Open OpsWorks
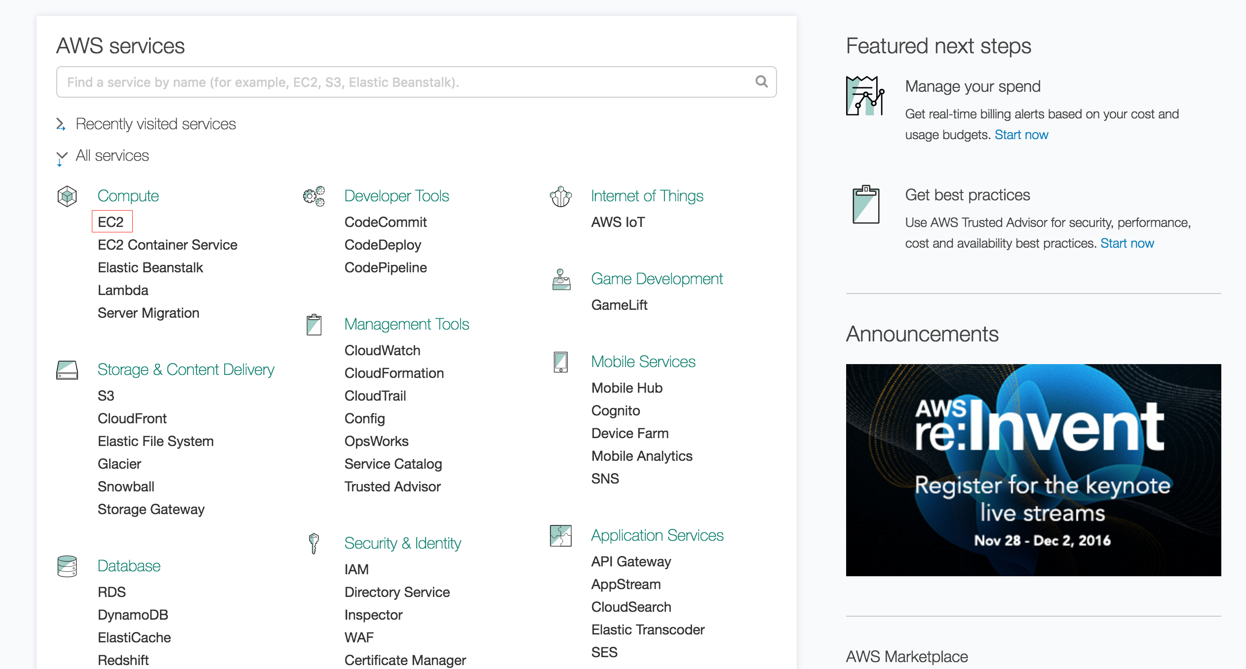 [x=377, y=441]
